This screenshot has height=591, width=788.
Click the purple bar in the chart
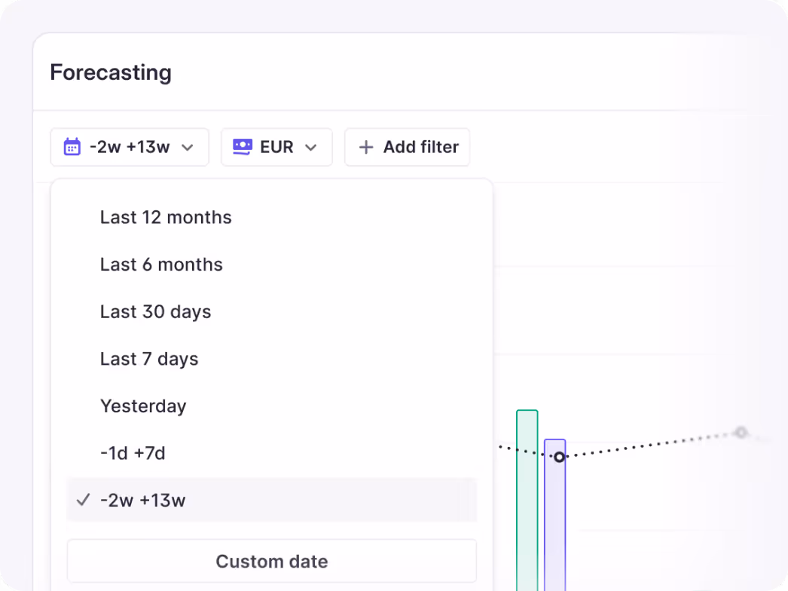coord(554,515)
